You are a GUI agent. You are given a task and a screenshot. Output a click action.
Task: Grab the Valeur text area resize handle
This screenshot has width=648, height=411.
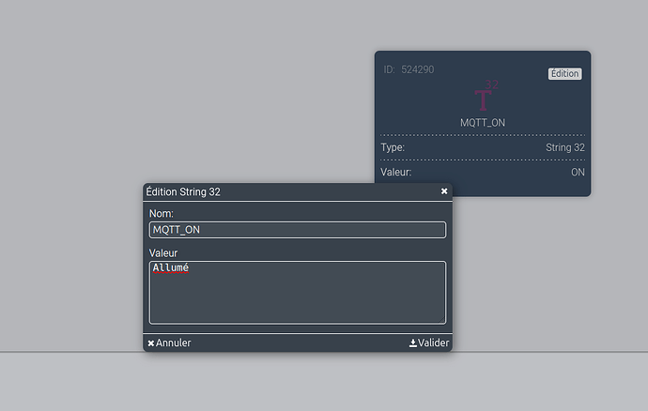click(x=442, y=320)
